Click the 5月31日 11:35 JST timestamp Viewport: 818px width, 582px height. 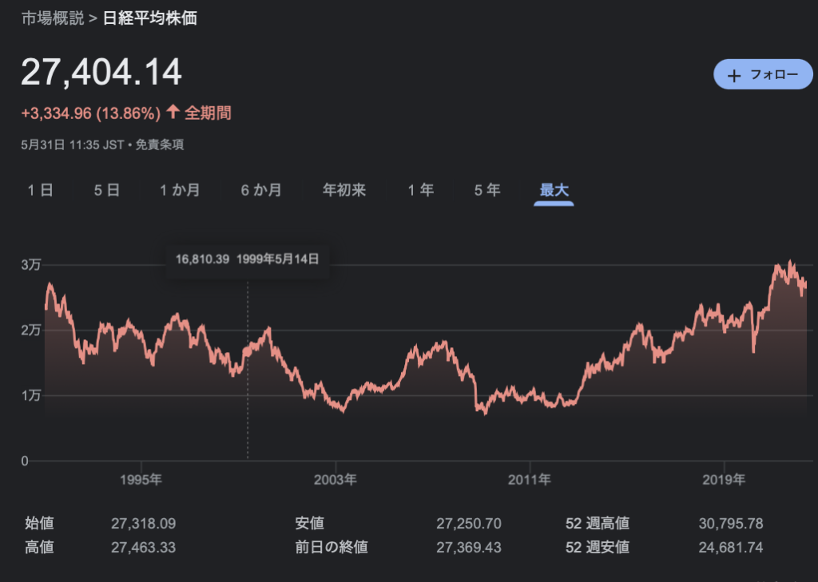tap(73, 145)
